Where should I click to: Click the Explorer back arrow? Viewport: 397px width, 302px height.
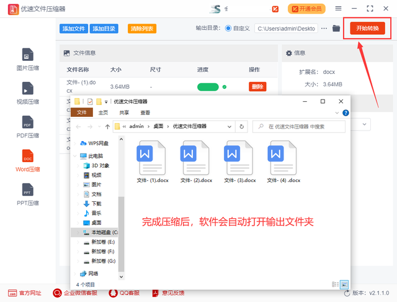78,127
